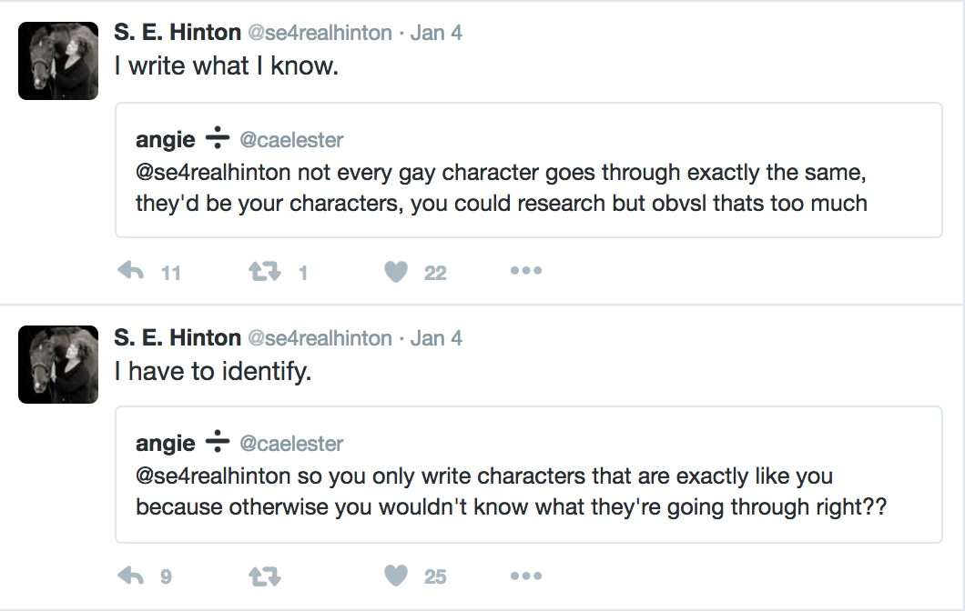Open more options on 'I have to identify' tweet
The height and width of the screenshot is (611, 965).
pyautogui.click(x=526, y=576)
